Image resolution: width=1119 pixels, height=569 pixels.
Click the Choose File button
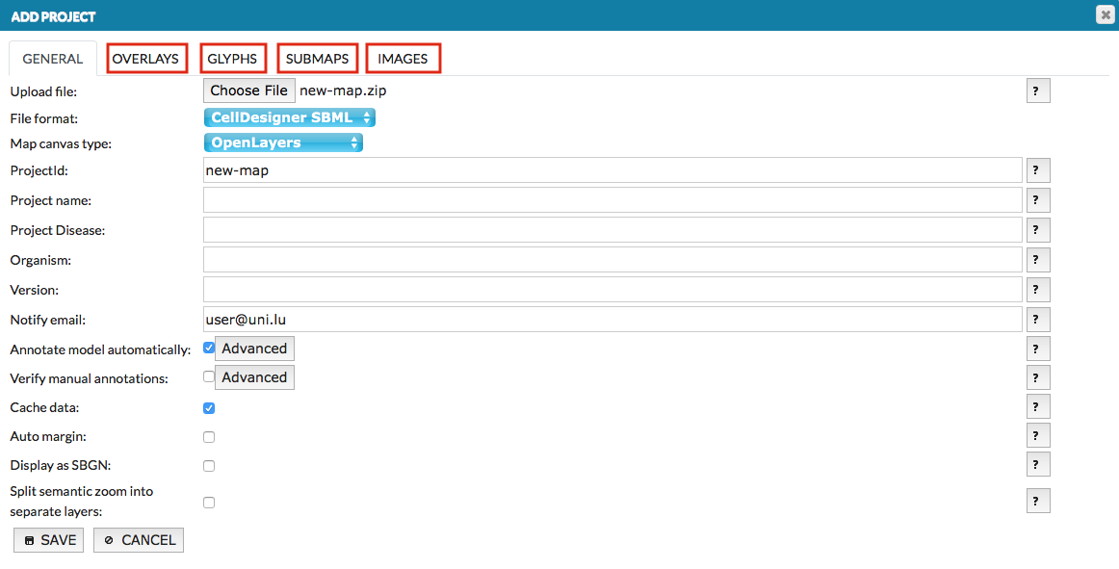[248, 91]
